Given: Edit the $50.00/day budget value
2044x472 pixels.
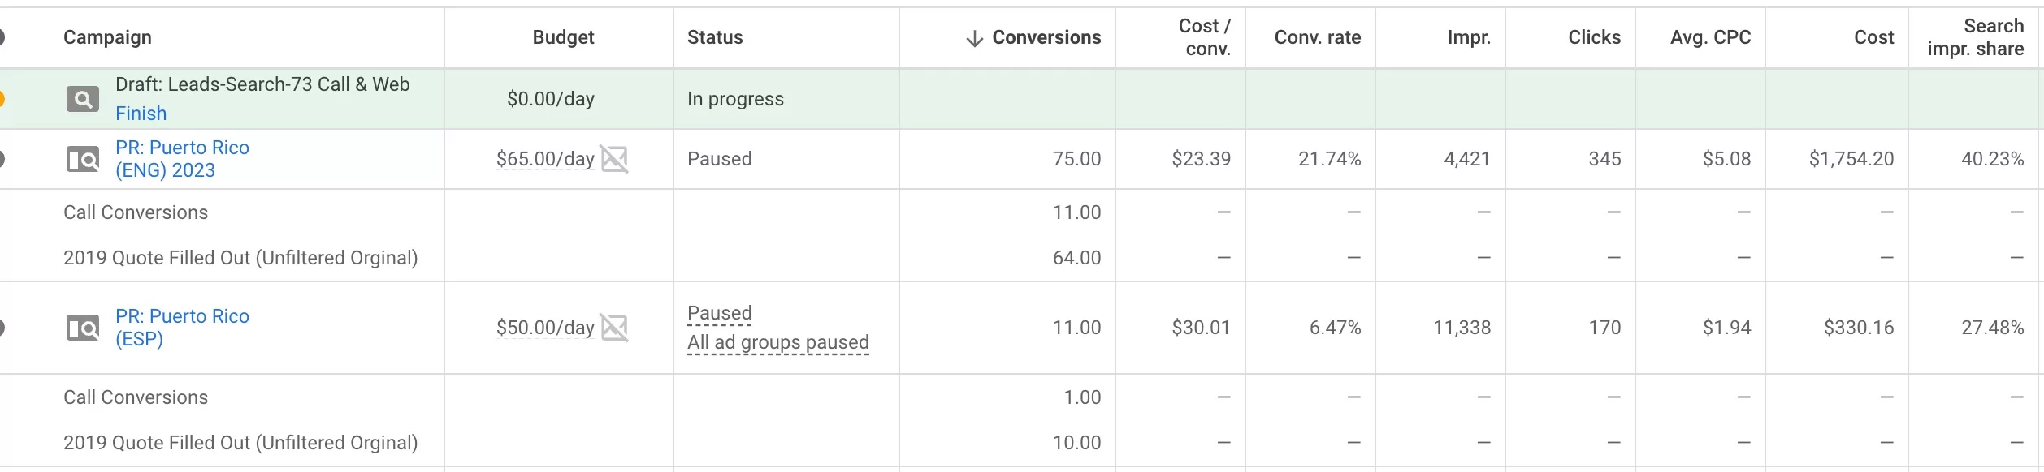Looking at the screenshot, I should 545,328.
